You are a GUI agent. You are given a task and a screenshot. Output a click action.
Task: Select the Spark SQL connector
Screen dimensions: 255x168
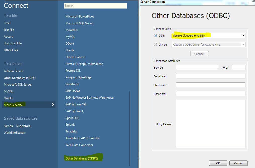[x=72, y=118]
